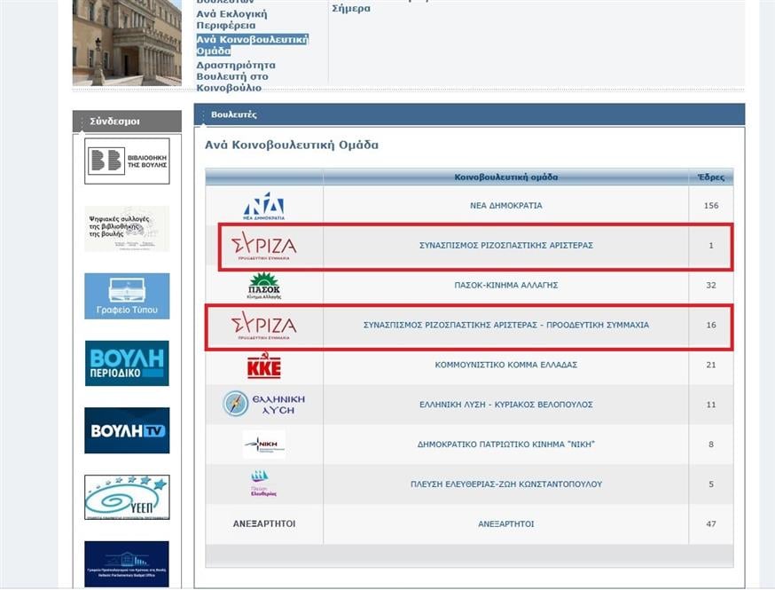
Task: Open Ψηφιακές συλλογές της βιβλιοθήκης banner
Action: pyautogui.click(x=127, y=229)
